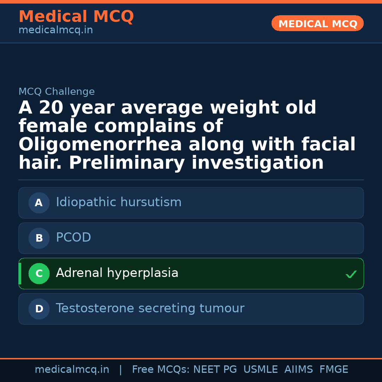The image size is (382, 382).
Task: Click the green letter C circle icon
Action: [x=39, y=274]
